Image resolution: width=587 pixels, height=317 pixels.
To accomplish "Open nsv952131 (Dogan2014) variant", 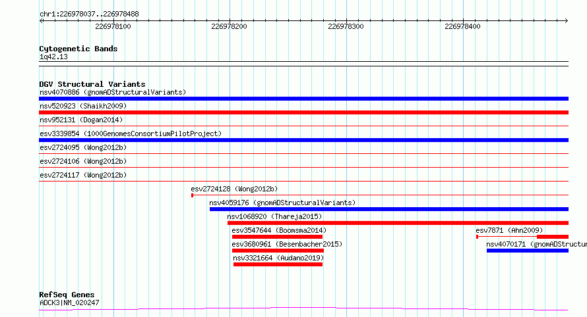I will [81, 120].
